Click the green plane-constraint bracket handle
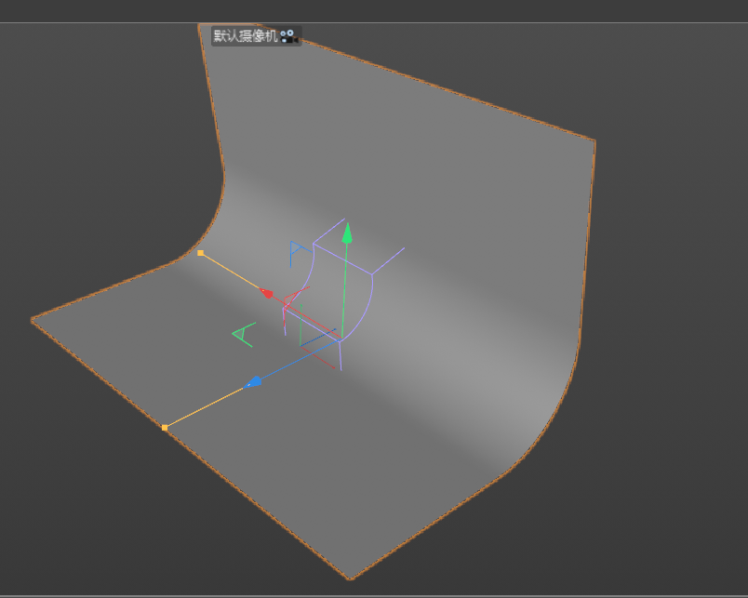Viewport: 748px width, 598px height. (x=243, y=334)
